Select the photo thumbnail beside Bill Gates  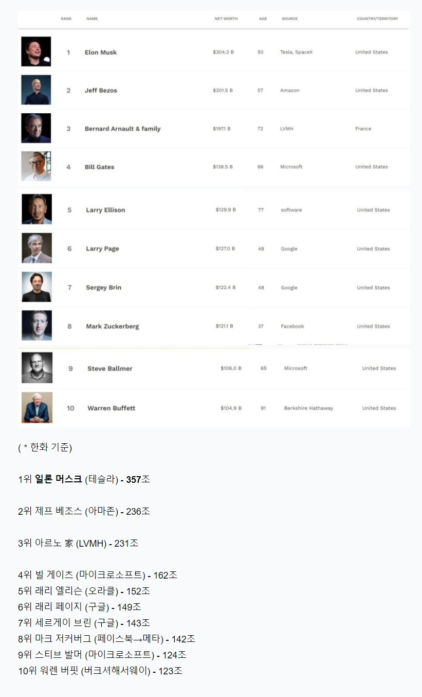coord(36,166)
